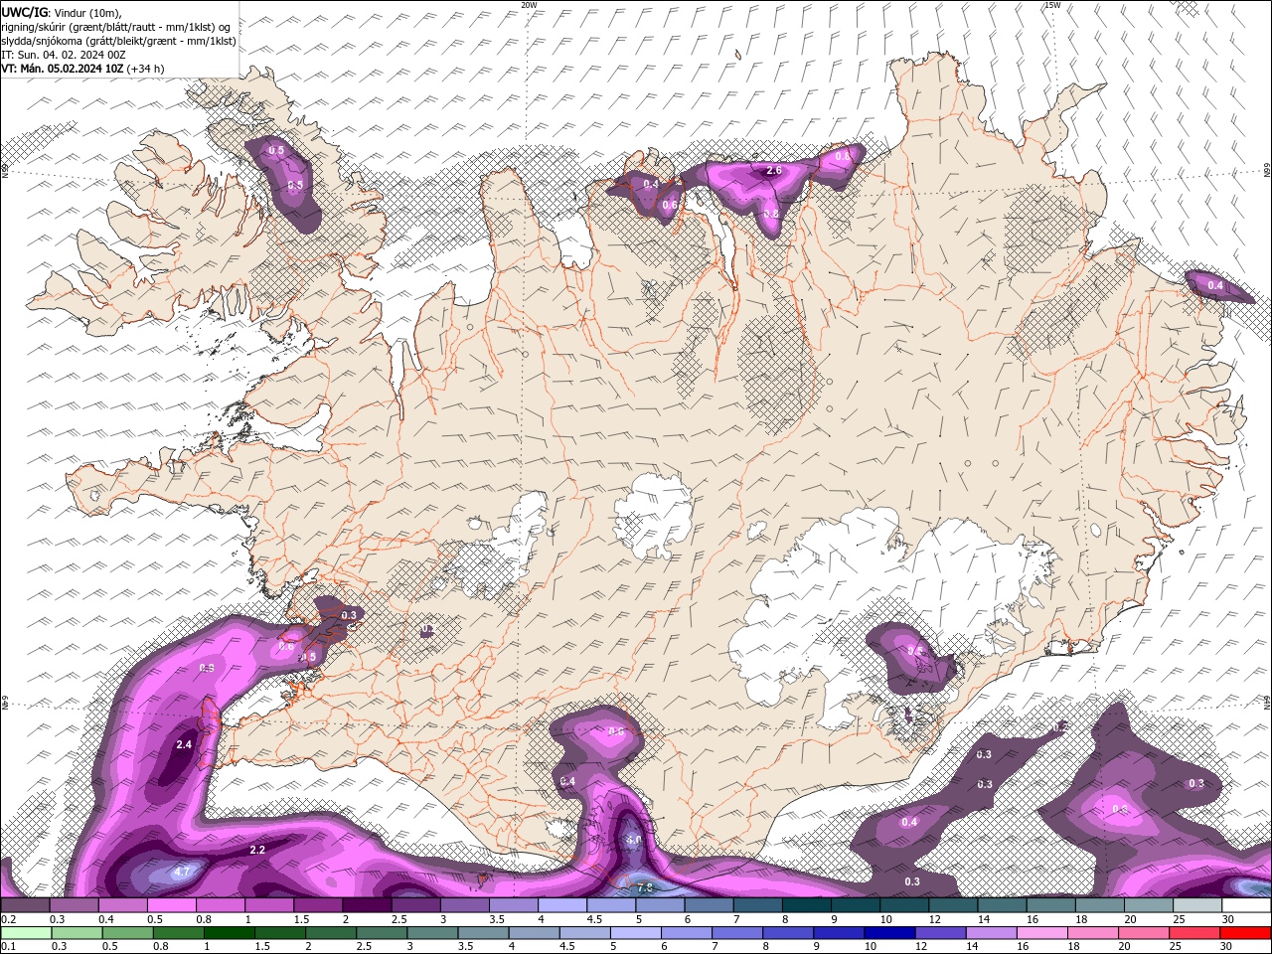This screenshot has width=1272, height=954.
Task: Click the '2.2' precipitation value label
Action: tap(257, 850)
